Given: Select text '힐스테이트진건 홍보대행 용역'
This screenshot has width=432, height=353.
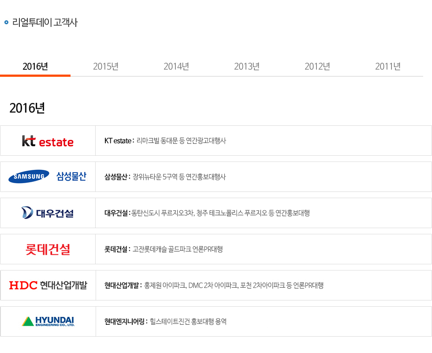Looking at the screenshot, I should coord(188,321).
